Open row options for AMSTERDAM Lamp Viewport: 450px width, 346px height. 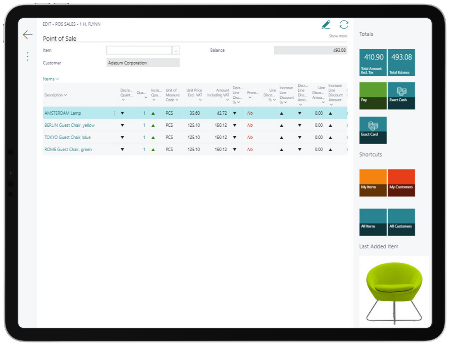tap(114, 113)
